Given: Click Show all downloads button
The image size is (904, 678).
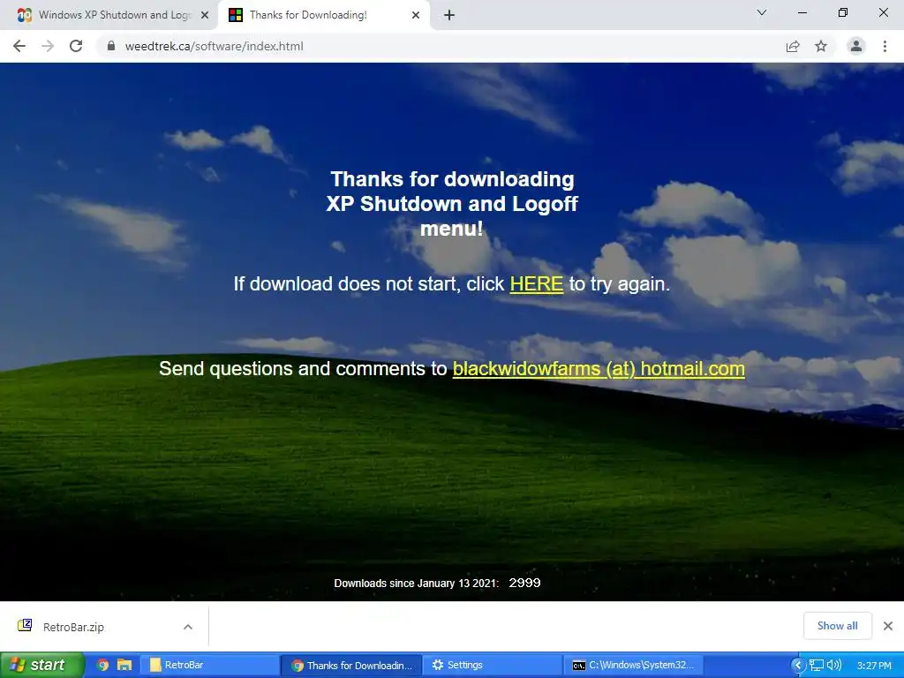Looking at the screenshot, I should point(837,626).
